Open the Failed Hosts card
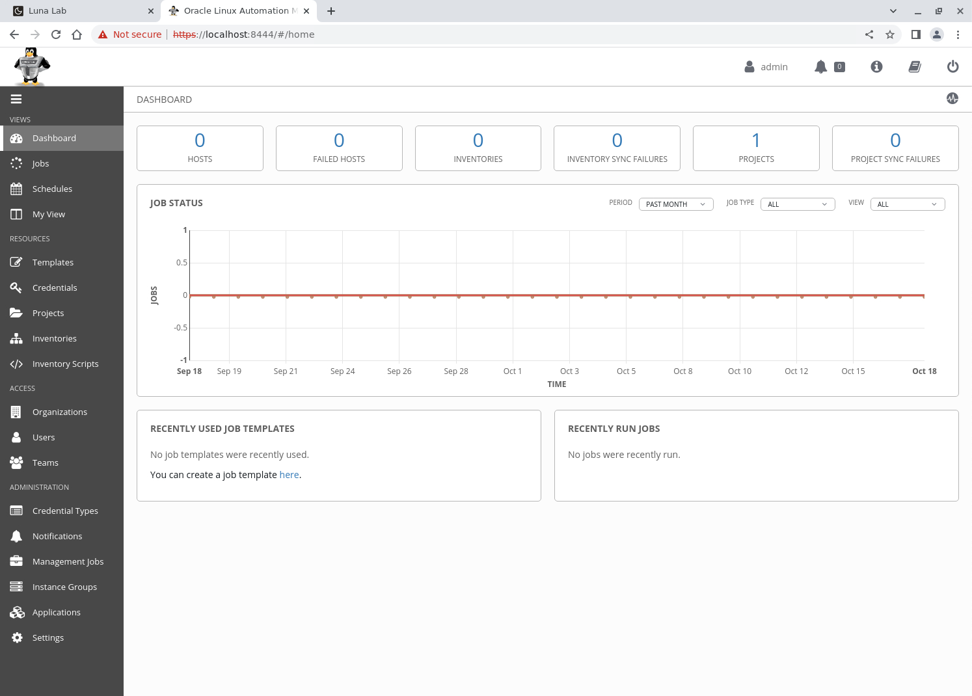The image size is (972, 696). click(x=339, y=148)
